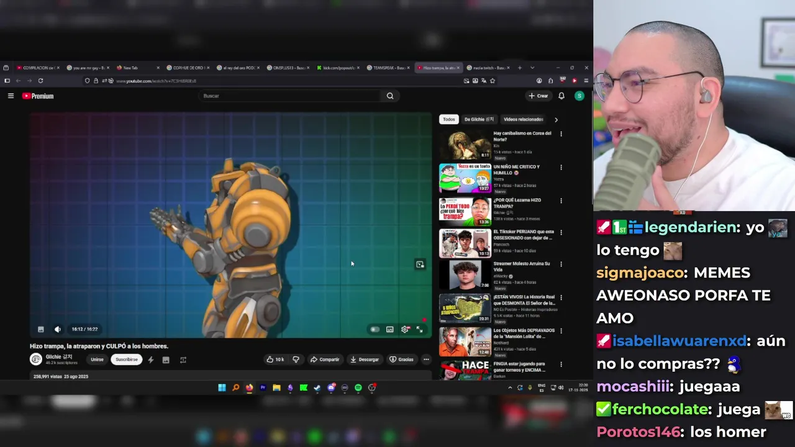Click the Descargar download button
The image size is (795, 447).
365,359
